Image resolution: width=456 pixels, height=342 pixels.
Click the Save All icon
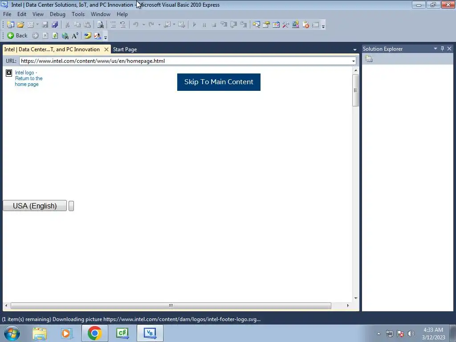pos(55,25)
